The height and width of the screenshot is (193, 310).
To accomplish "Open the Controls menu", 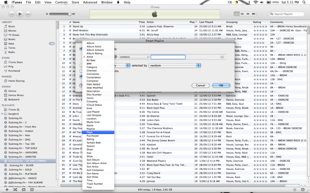I will (61, 2).
